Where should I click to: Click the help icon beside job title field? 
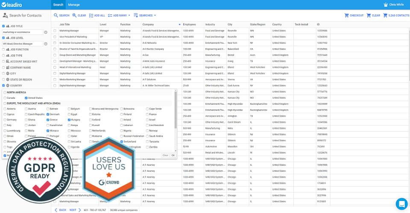click(45, 32)
